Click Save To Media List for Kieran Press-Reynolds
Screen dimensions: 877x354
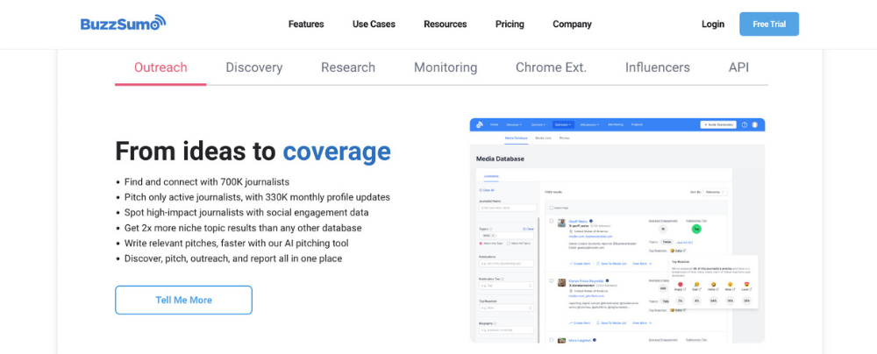pos(611,322)
